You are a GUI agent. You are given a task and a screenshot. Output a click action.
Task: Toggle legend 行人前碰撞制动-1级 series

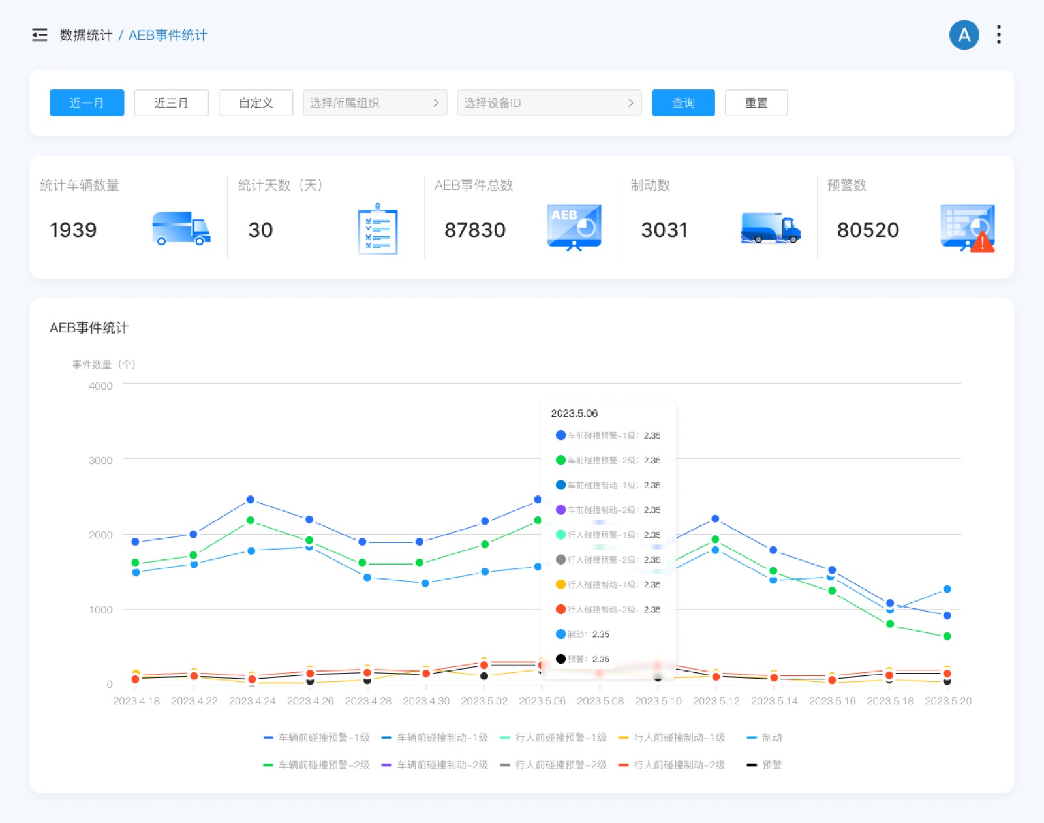click(x=671, y=738)
